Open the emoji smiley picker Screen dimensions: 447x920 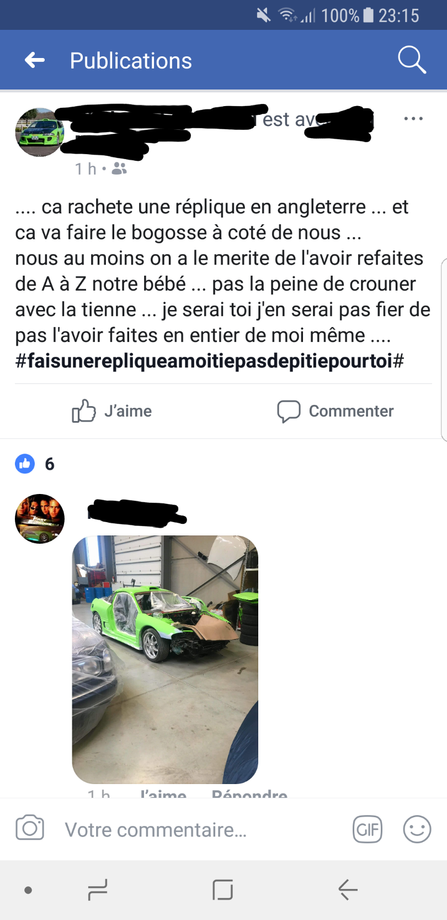[417, 829]
